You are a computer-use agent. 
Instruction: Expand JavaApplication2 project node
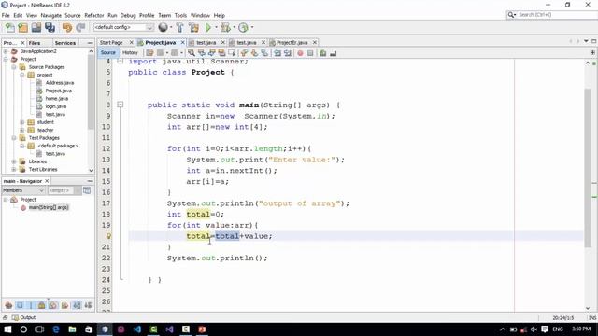click(x=6, y=51)
